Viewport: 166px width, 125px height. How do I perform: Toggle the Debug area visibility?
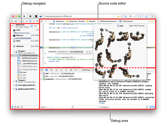[147, 16]
